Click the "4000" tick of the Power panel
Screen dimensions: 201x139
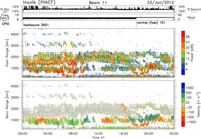point(15,34)
